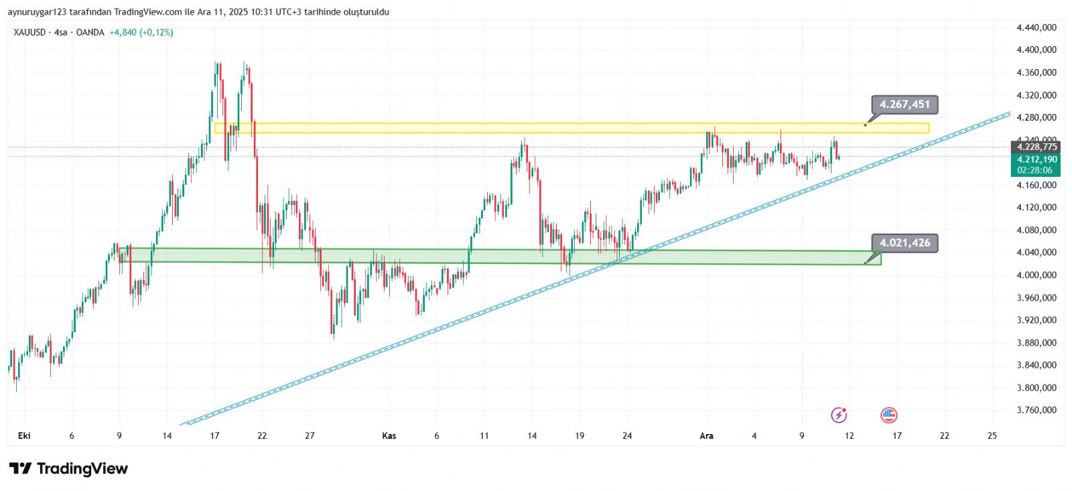Click the OANDA broker label
Screen dimensions: 1072x491
click(x=90, y=32)
